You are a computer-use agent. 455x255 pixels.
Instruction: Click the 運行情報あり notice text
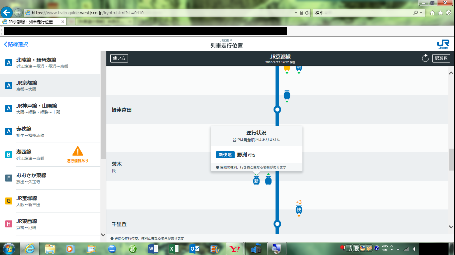pyautogui.click(x=78, y=161)
